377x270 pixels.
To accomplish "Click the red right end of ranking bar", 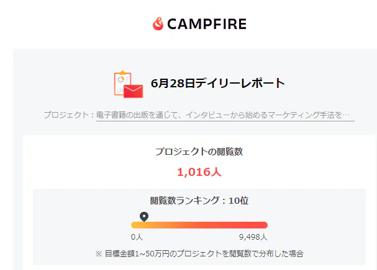I will coord(263,225).
